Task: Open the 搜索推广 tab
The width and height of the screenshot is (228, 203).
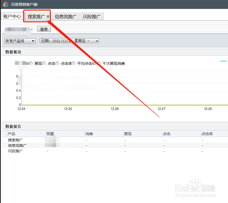Action: 36,16
